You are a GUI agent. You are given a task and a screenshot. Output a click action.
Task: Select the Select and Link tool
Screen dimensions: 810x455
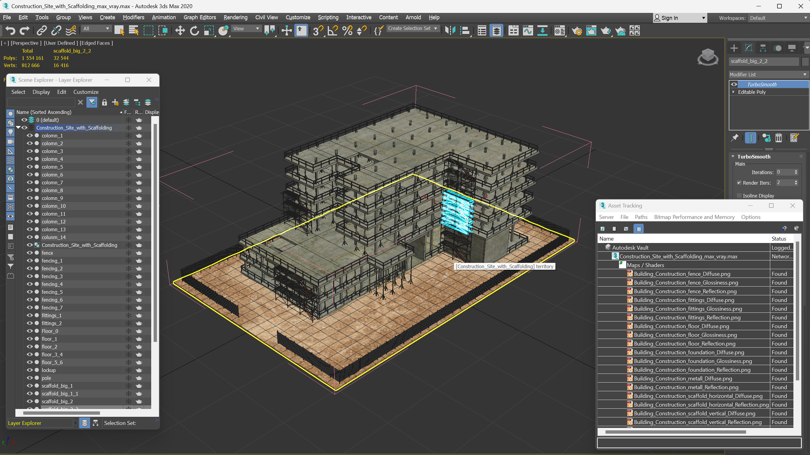[42, 30]
